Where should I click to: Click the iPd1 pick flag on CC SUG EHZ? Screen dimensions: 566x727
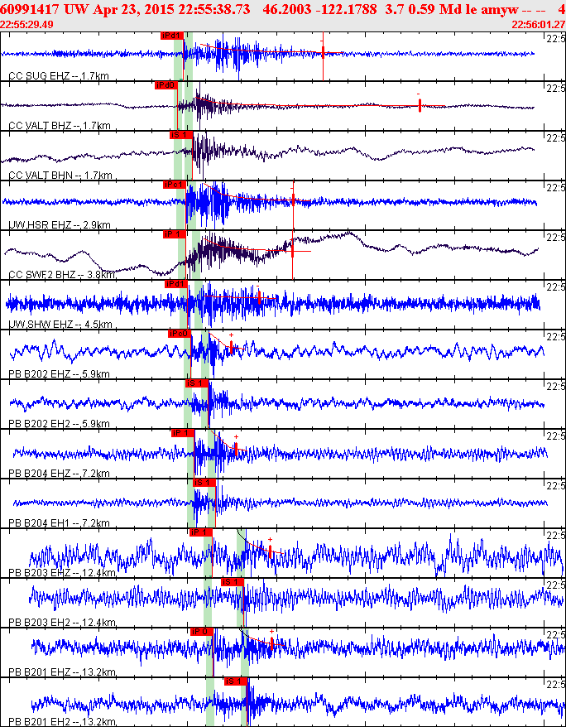point(172,36)
